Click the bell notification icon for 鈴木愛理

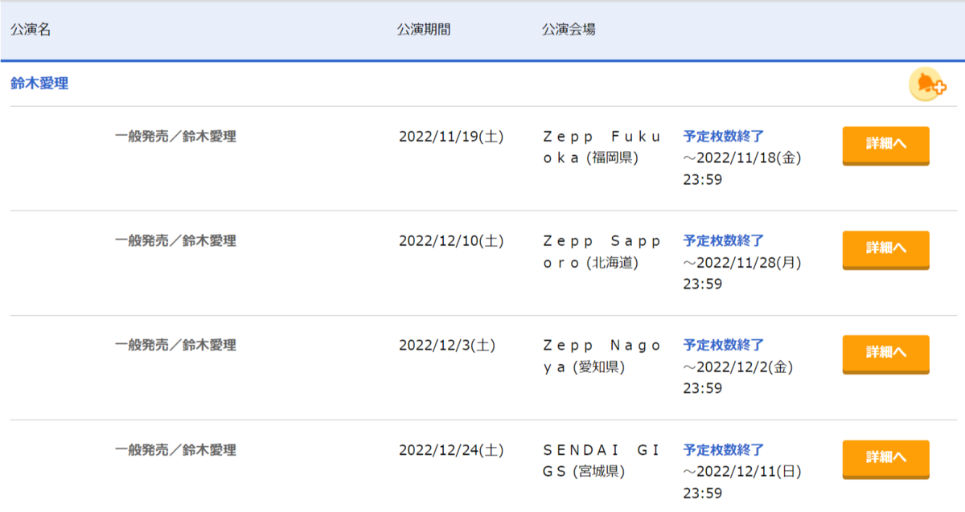(x=927, y=84)
